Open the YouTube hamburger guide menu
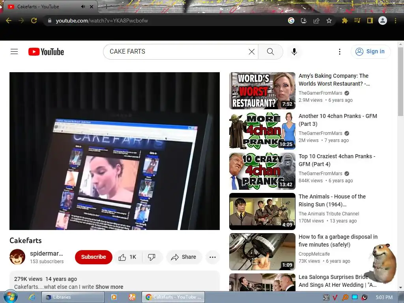Screen dimensions: 404x303 14,52
